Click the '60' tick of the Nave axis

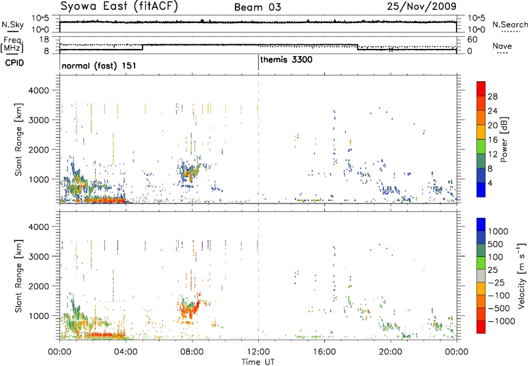click(x=473, y=40)
